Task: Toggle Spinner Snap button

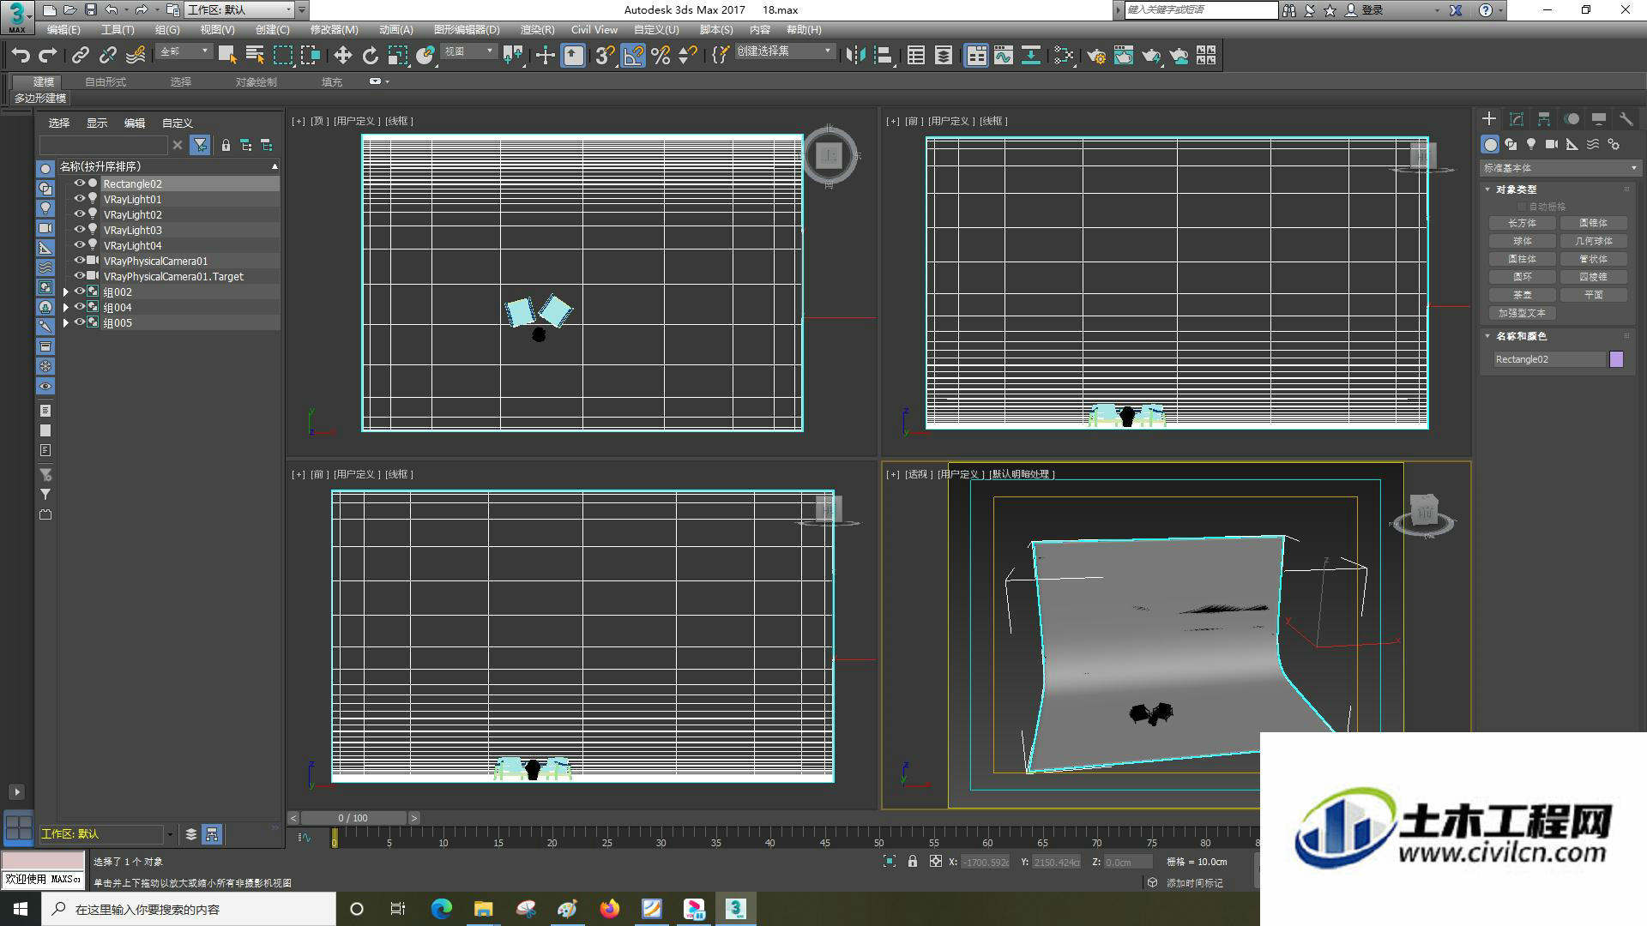Action: (x=687, y=56)
